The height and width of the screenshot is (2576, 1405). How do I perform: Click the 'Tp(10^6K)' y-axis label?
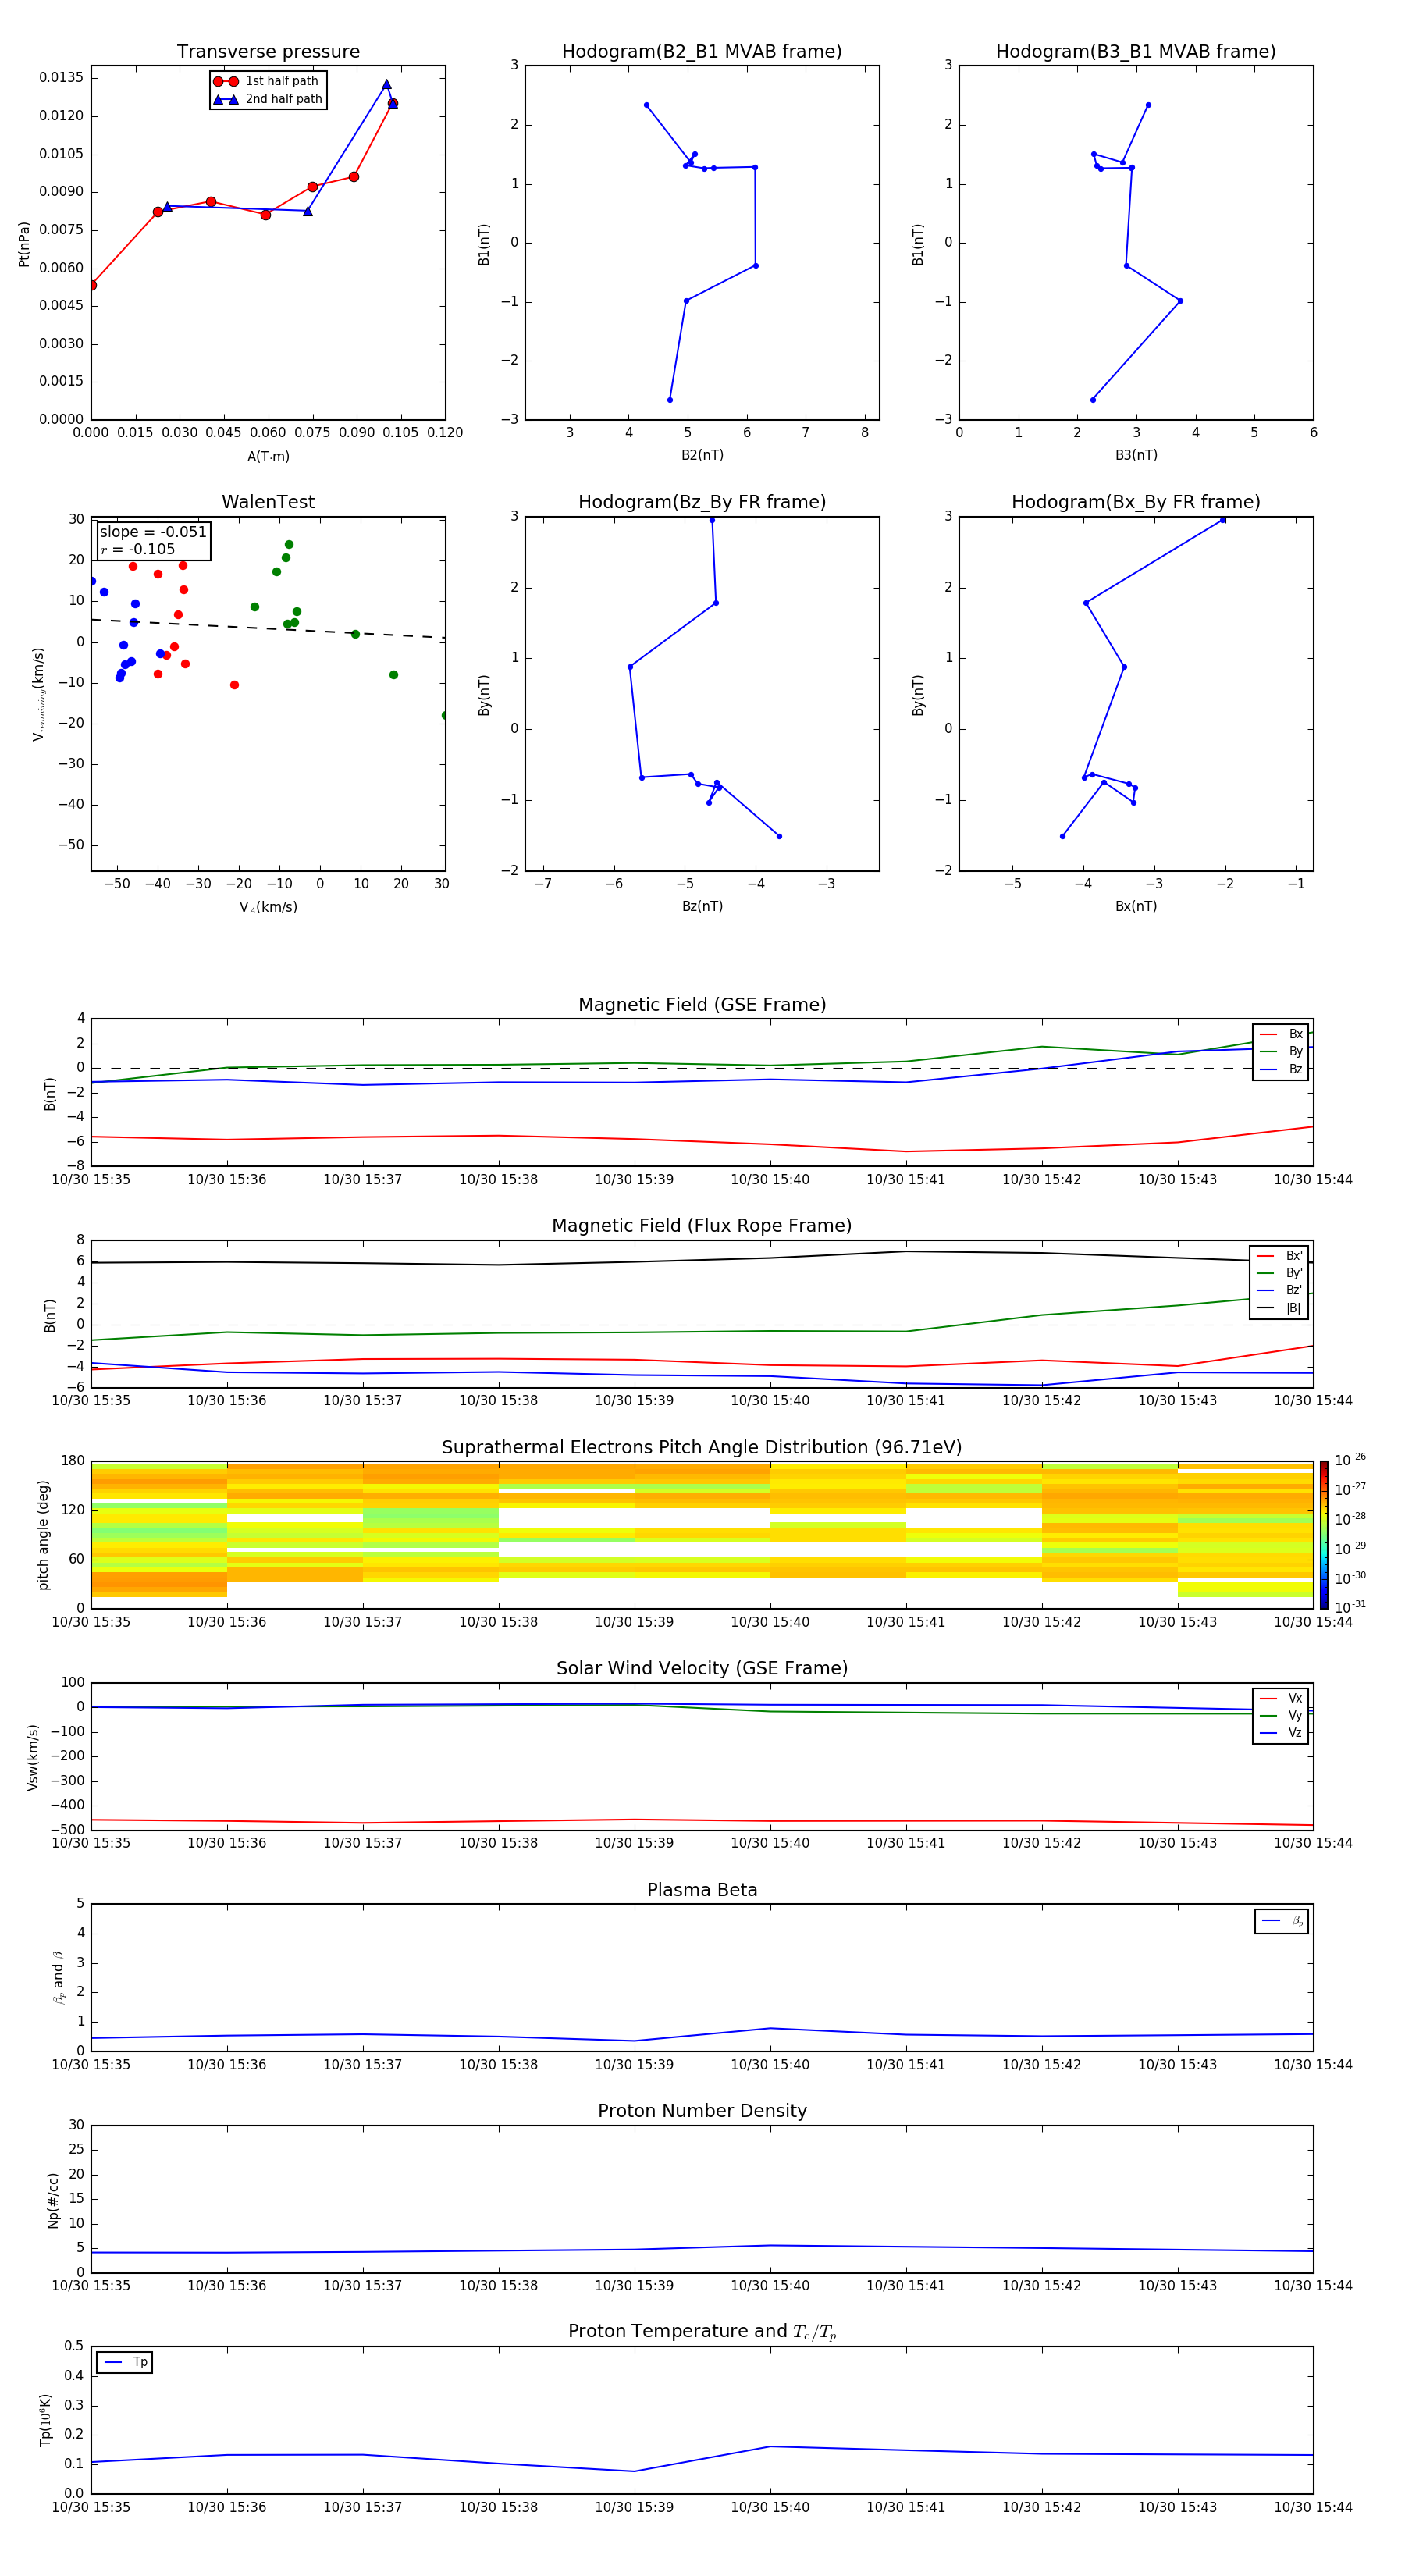point(45,2420)
